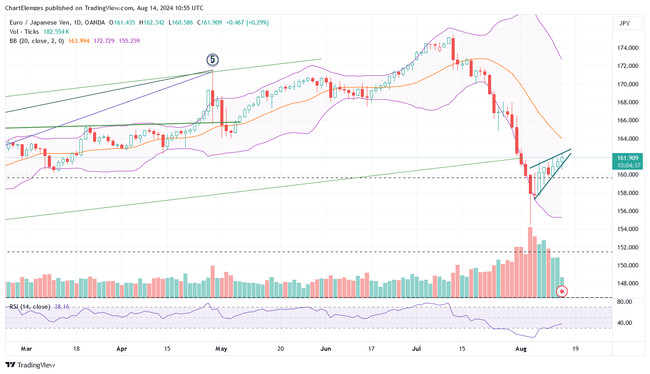Click the current price label 161.909
This screenshot has height=374, width=650.
tap(628, 158)
